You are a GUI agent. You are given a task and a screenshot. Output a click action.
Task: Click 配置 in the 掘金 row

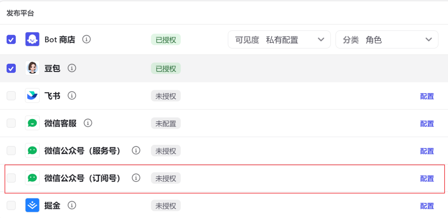click(427, 206)
